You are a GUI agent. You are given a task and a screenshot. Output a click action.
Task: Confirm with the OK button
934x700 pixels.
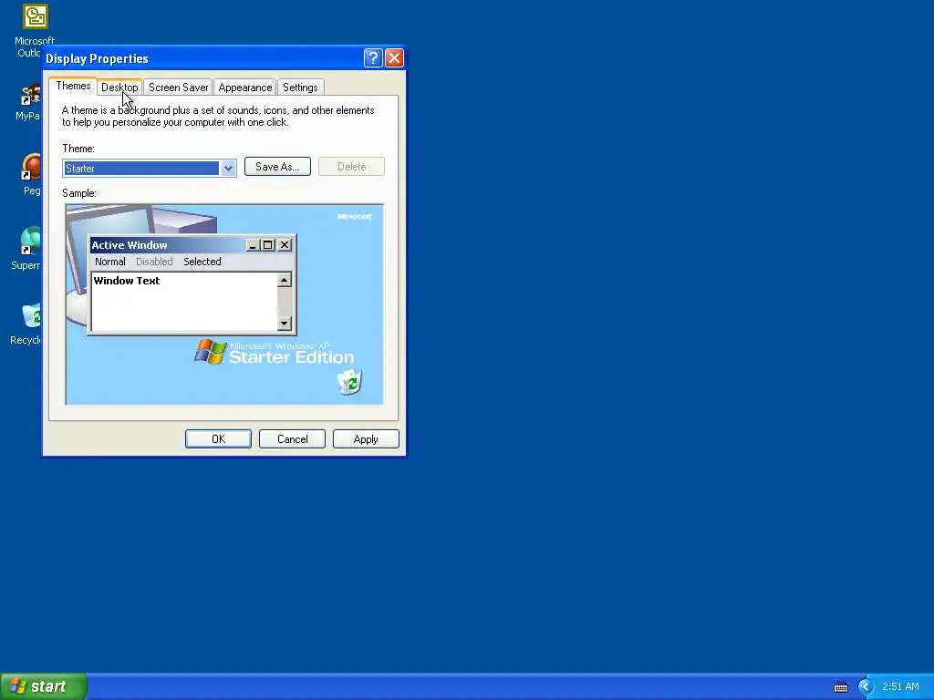[218, 439]
